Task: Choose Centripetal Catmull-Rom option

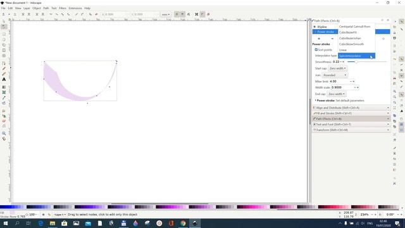Action: click(356, 27)
